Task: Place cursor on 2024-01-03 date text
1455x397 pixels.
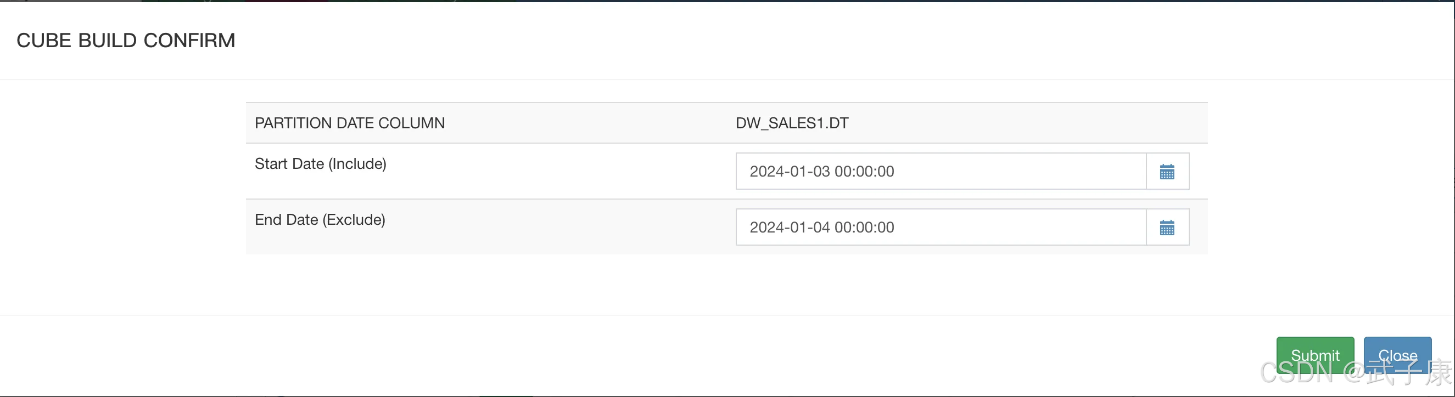Action: click(790, 172)
